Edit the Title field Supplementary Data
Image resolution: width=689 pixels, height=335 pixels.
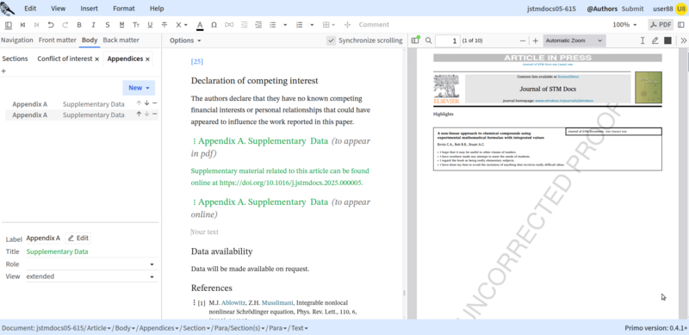(x=92, y=251)
